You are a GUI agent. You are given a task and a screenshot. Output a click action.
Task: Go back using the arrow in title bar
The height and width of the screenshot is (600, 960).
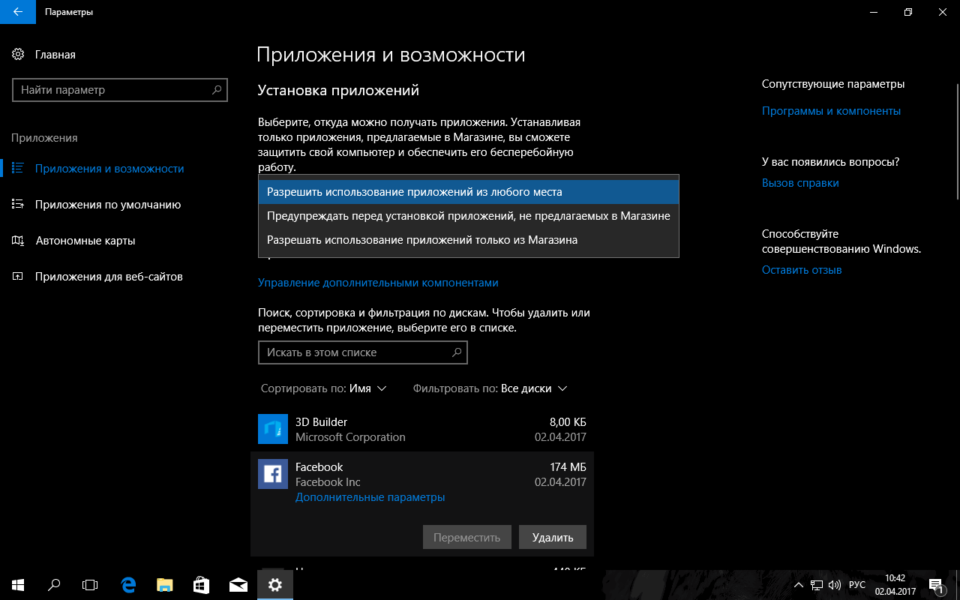pos(18,12)
